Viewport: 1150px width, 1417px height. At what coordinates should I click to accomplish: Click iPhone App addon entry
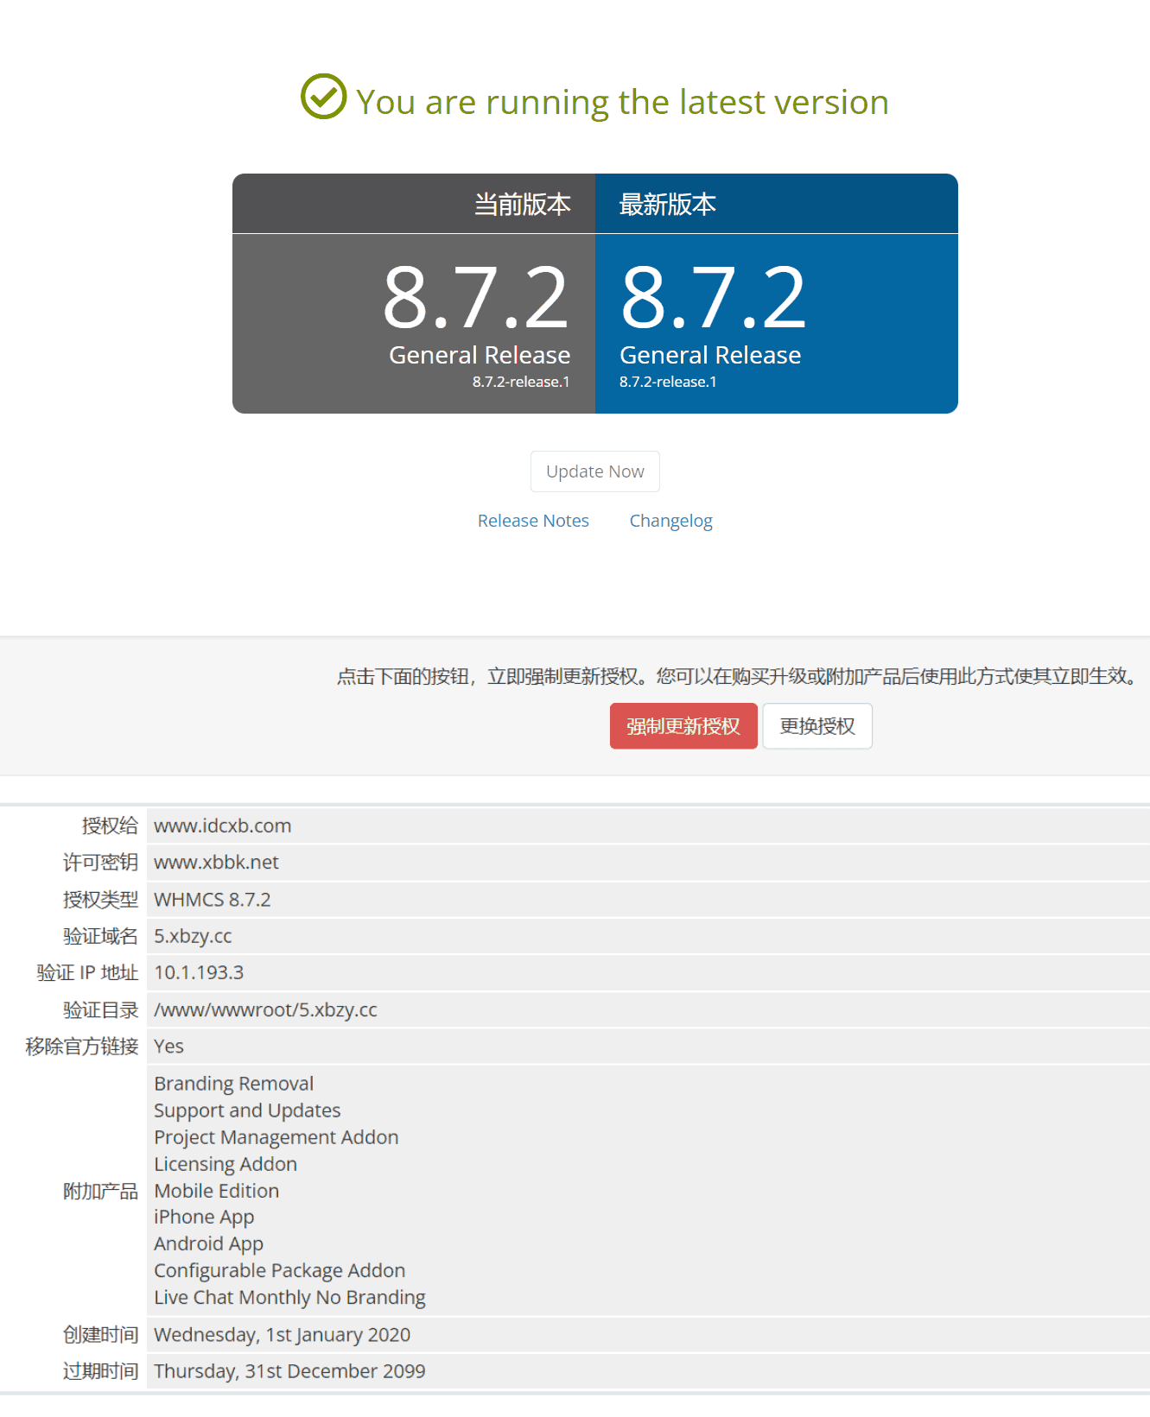tap(204, 1217)
